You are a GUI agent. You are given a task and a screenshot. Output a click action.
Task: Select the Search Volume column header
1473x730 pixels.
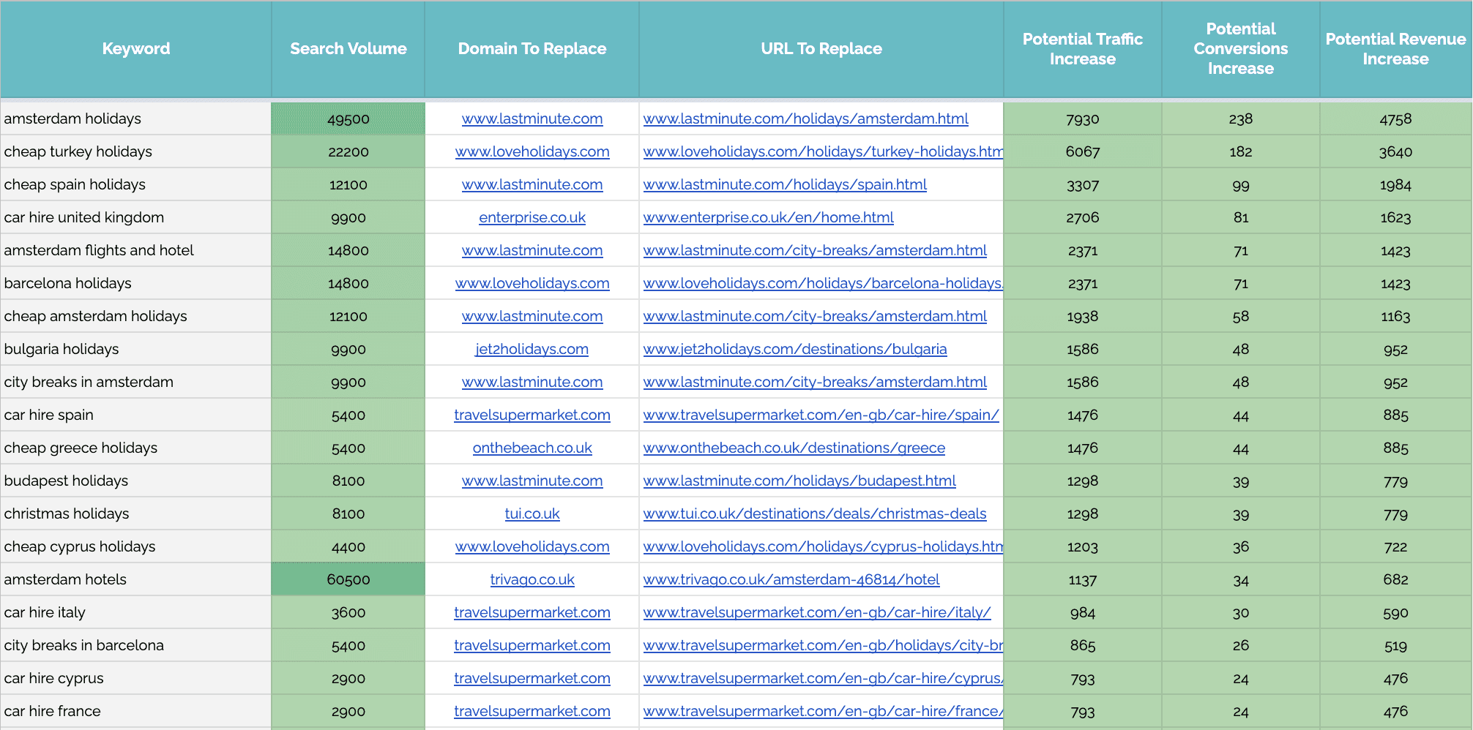[x=348, y=49]
